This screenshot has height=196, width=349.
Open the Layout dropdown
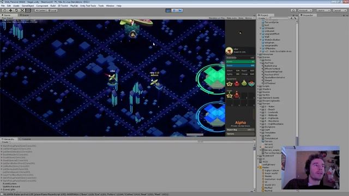pos(339,10)
